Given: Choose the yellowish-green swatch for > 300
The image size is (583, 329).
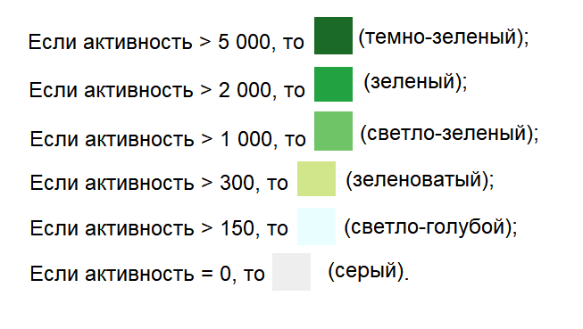Looking at the screenshot, I should 316,178.
